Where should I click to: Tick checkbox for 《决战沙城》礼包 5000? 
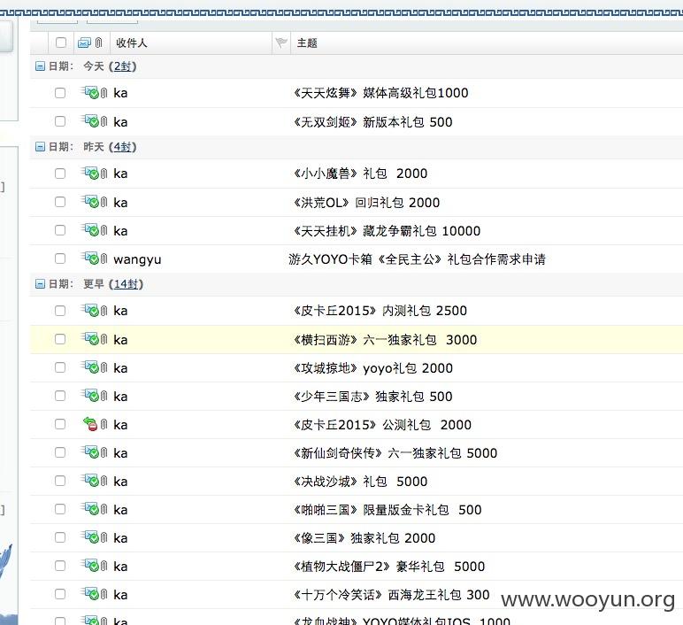click(60, 481)
